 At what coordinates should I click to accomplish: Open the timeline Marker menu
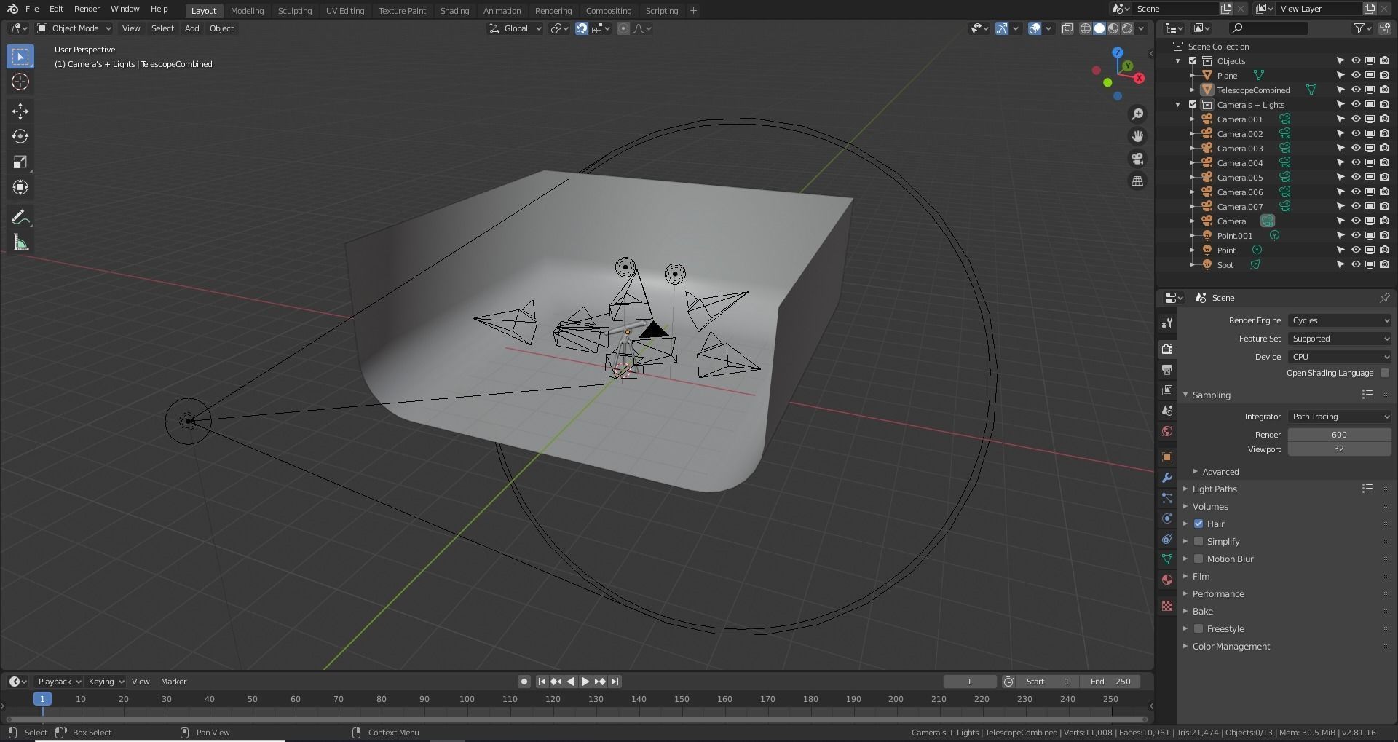coord(173,682)
